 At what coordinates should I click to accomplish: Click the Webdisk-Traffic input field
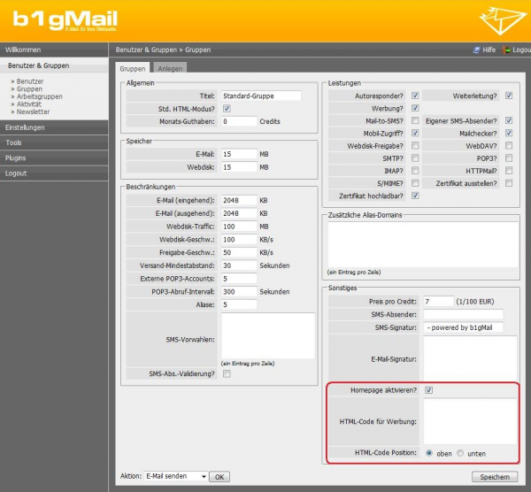click(x=239, y=227)
